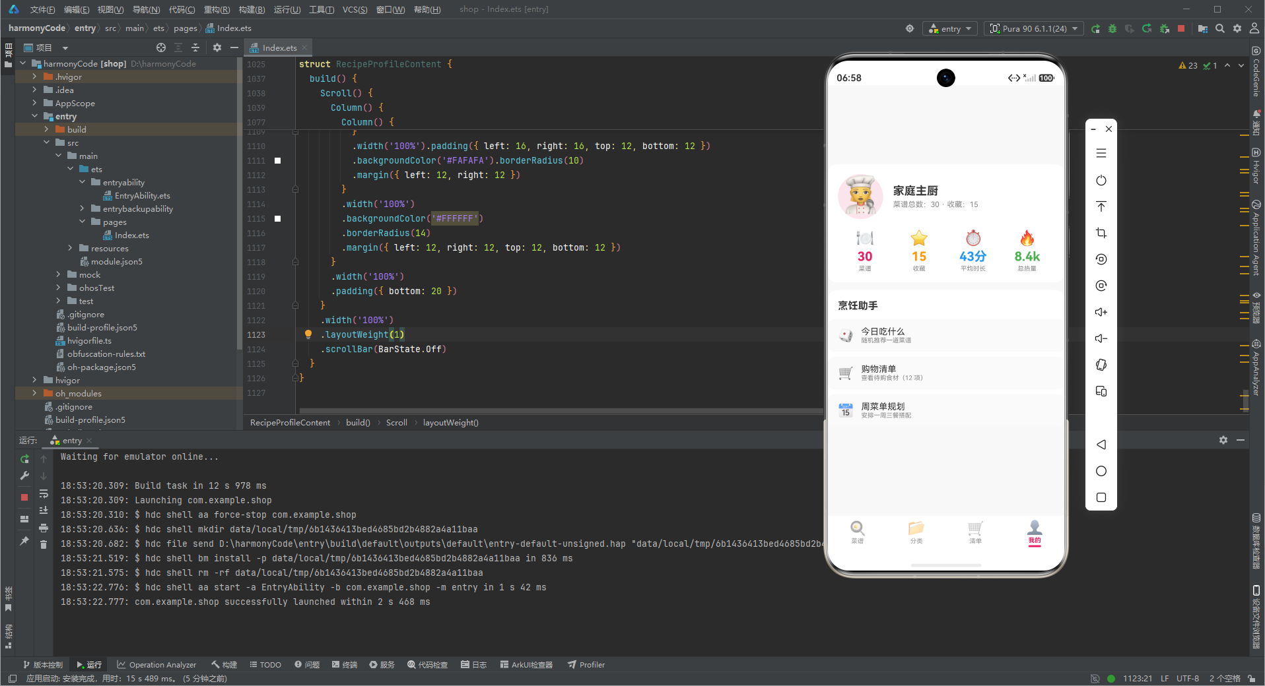This screenshot has height=686, width=1265.
Task: Toggle the 结构 structure side panel
Action: tap(8, 637)
